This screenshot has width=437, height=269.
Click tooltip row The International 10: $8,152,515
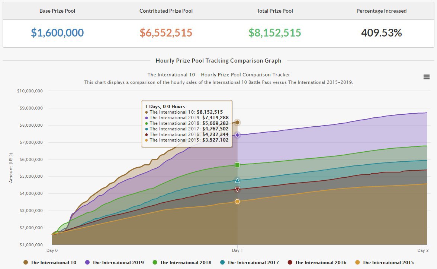click(x=184, y=112)
